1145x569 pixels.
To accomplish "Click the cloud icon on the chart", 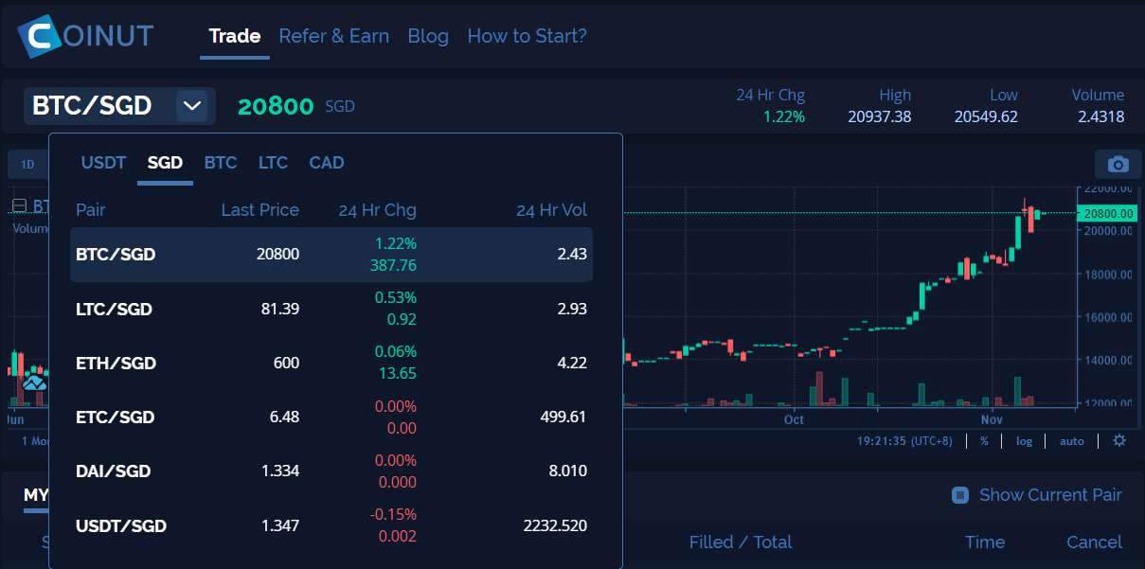I will (34, 382).
